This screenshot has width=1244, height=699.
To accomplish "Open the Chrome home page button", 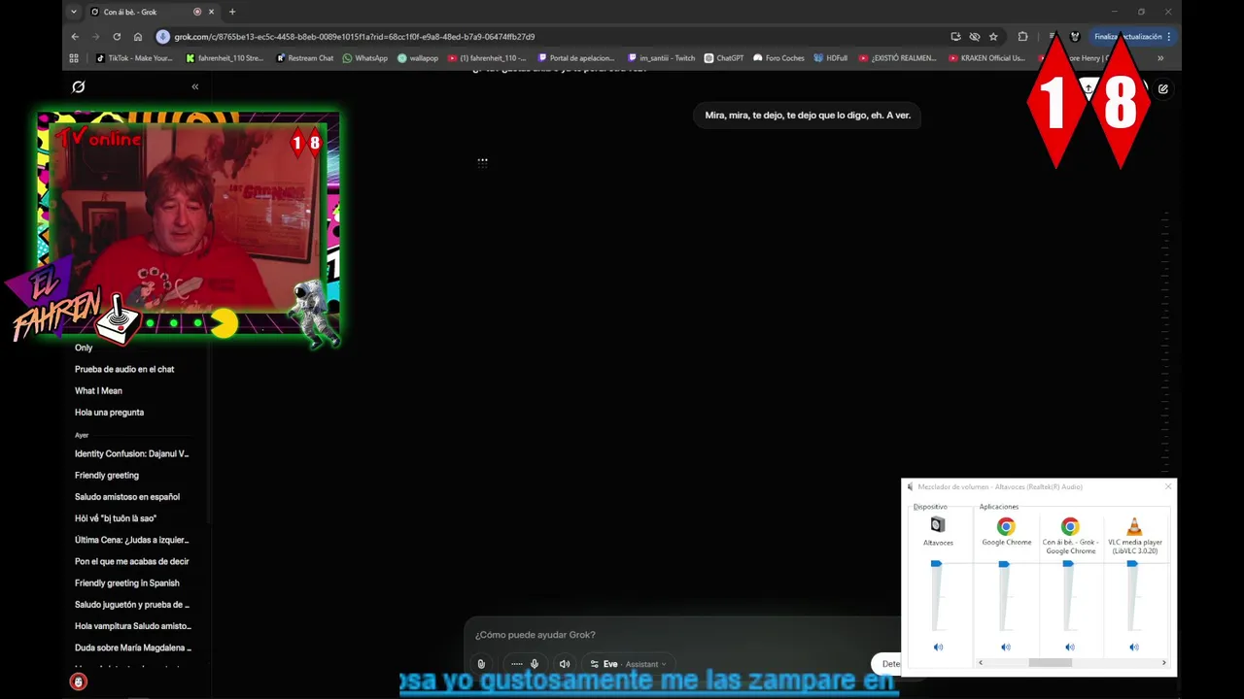I will tap(137, 37).
